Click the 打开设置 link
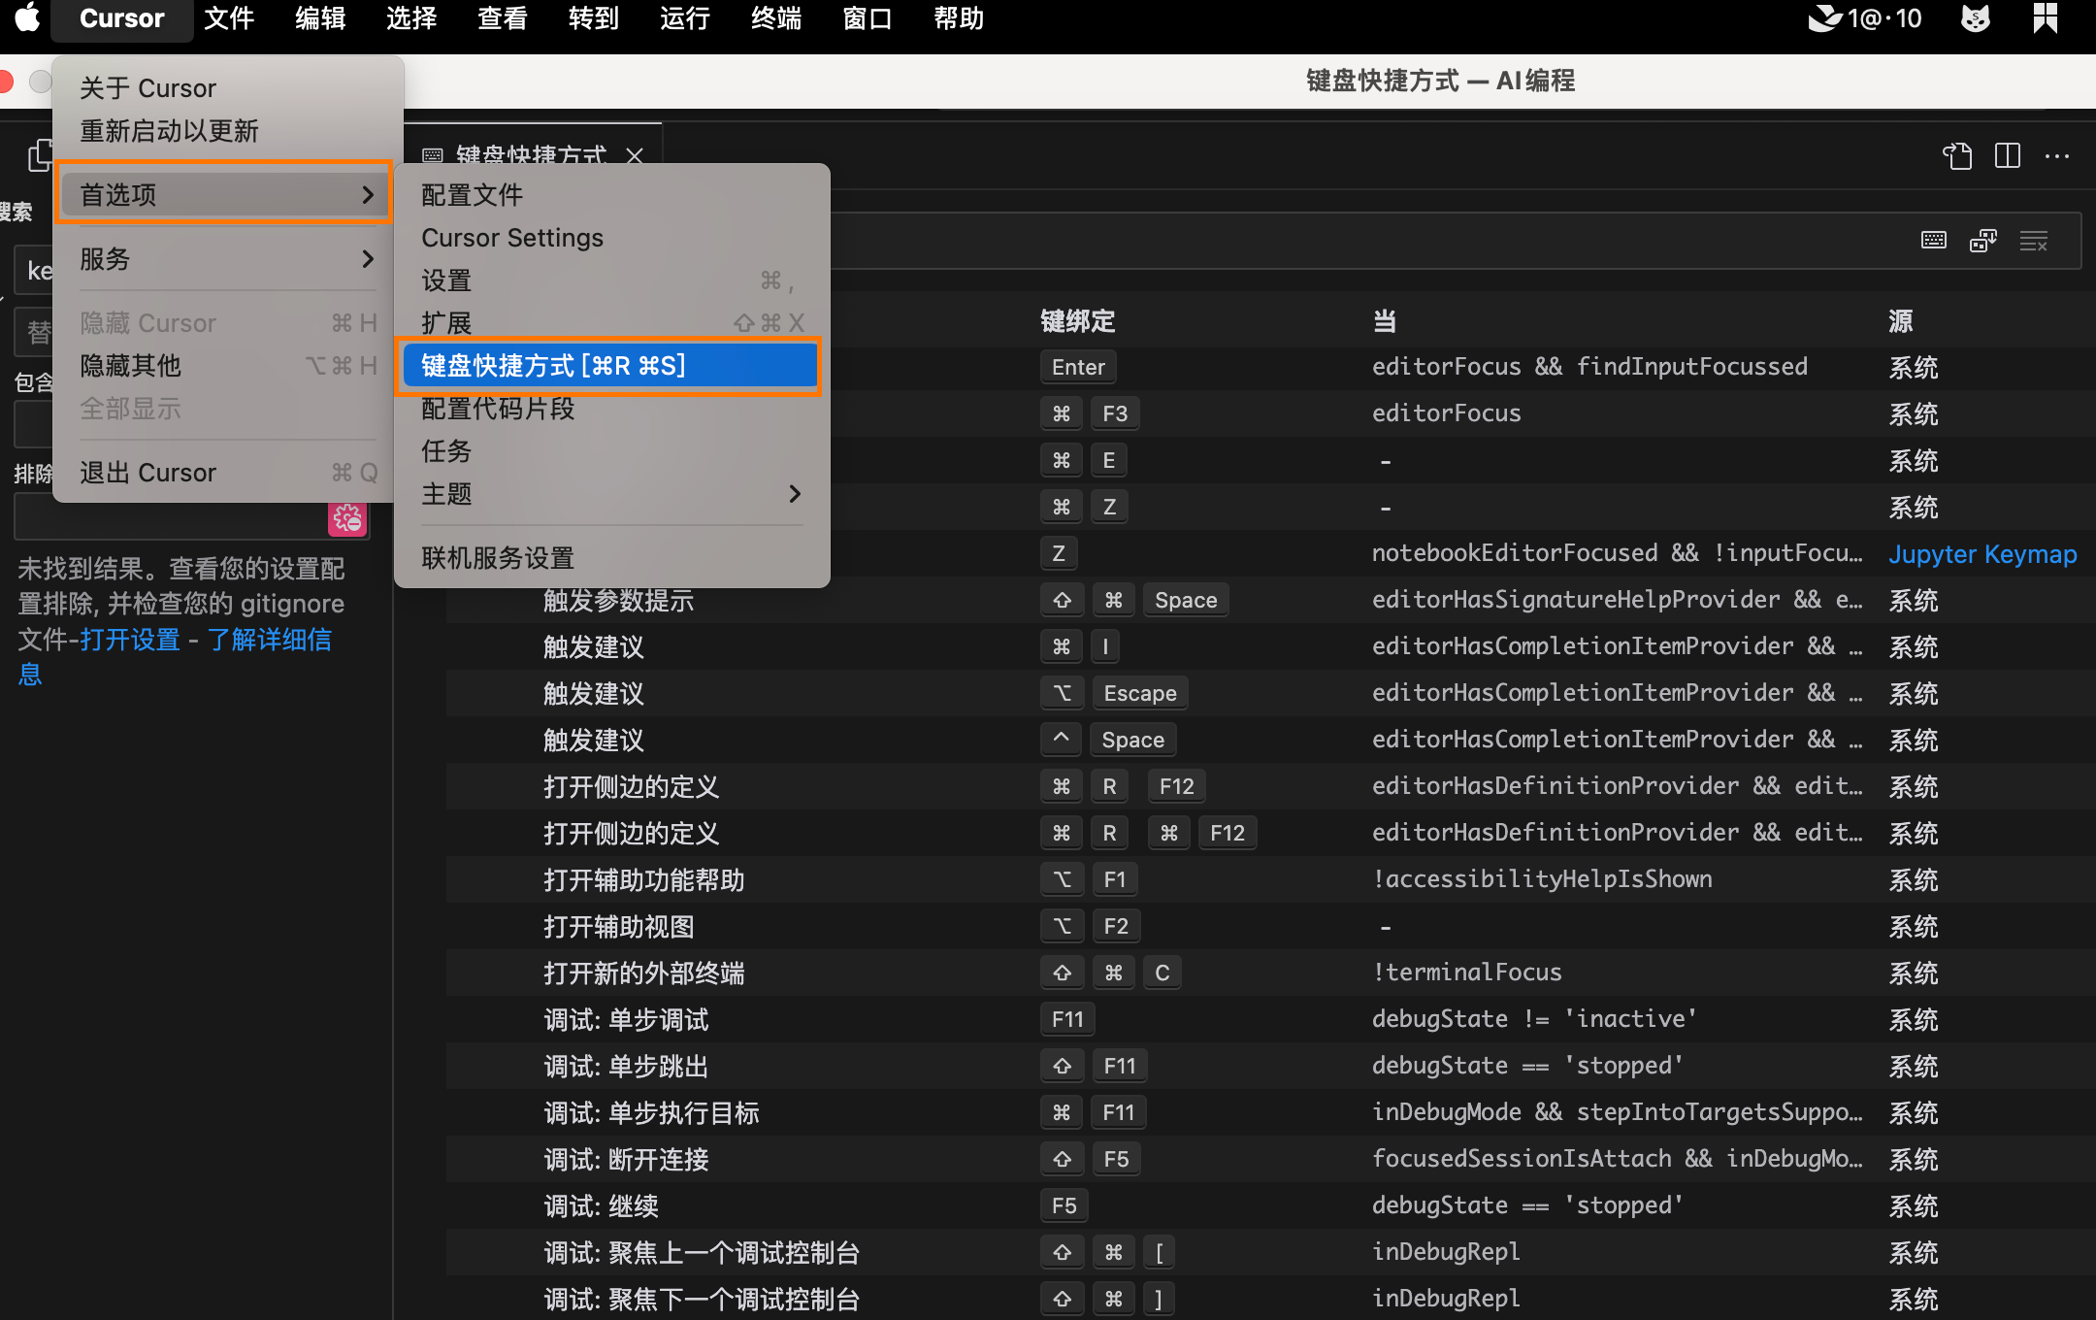This screenshot has height=1320, width=2096. point(130,640)
